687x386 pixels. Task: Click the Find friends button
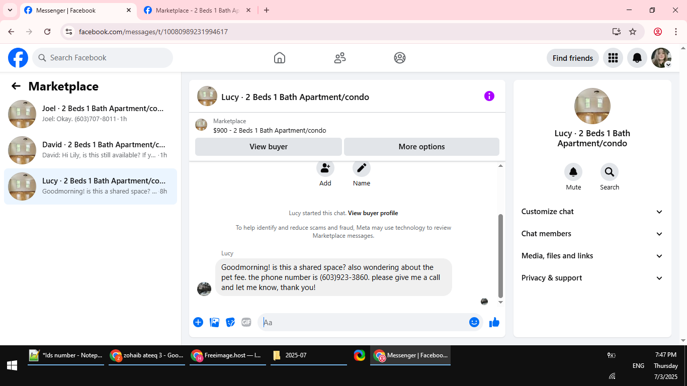coord(573,58)
